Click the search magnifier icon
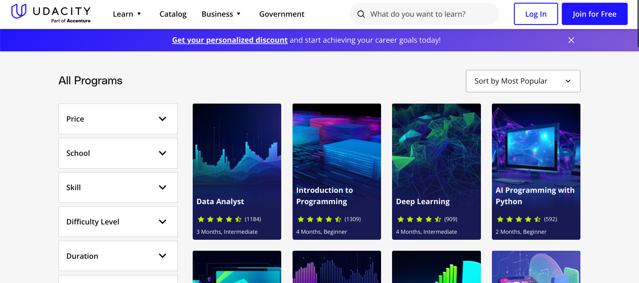 [x=361, y=14]
